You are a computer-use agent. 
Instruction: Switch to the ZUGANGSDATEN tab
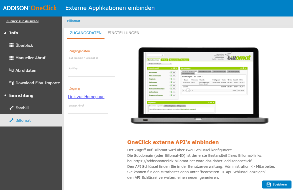coord(85,33)
